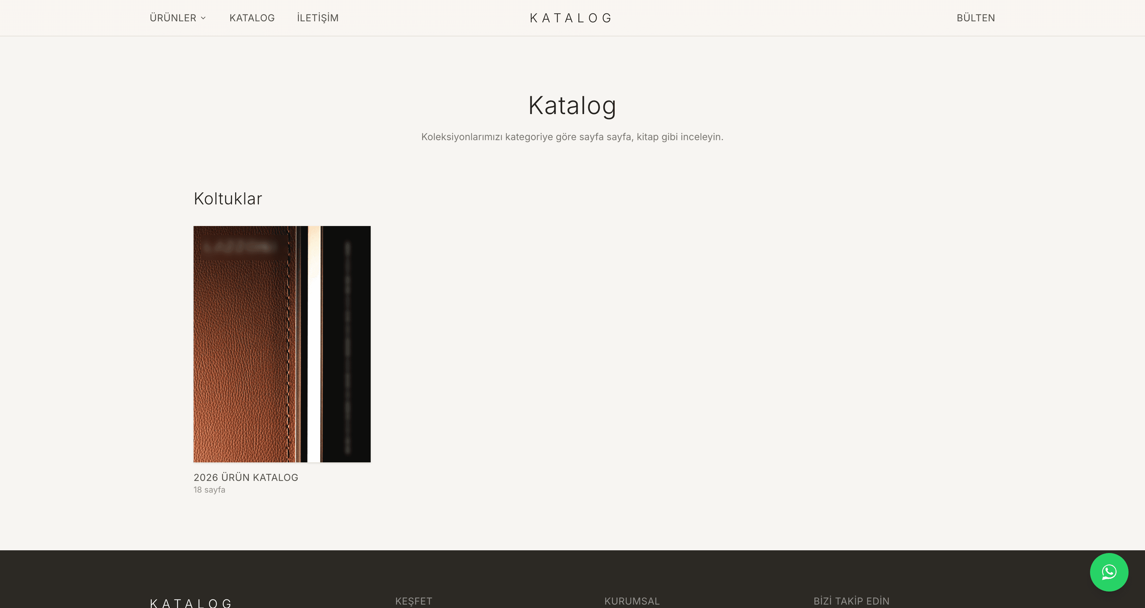
Task: Click the Katalog page title
Action: pyautogui.click(x=572, y=106)
